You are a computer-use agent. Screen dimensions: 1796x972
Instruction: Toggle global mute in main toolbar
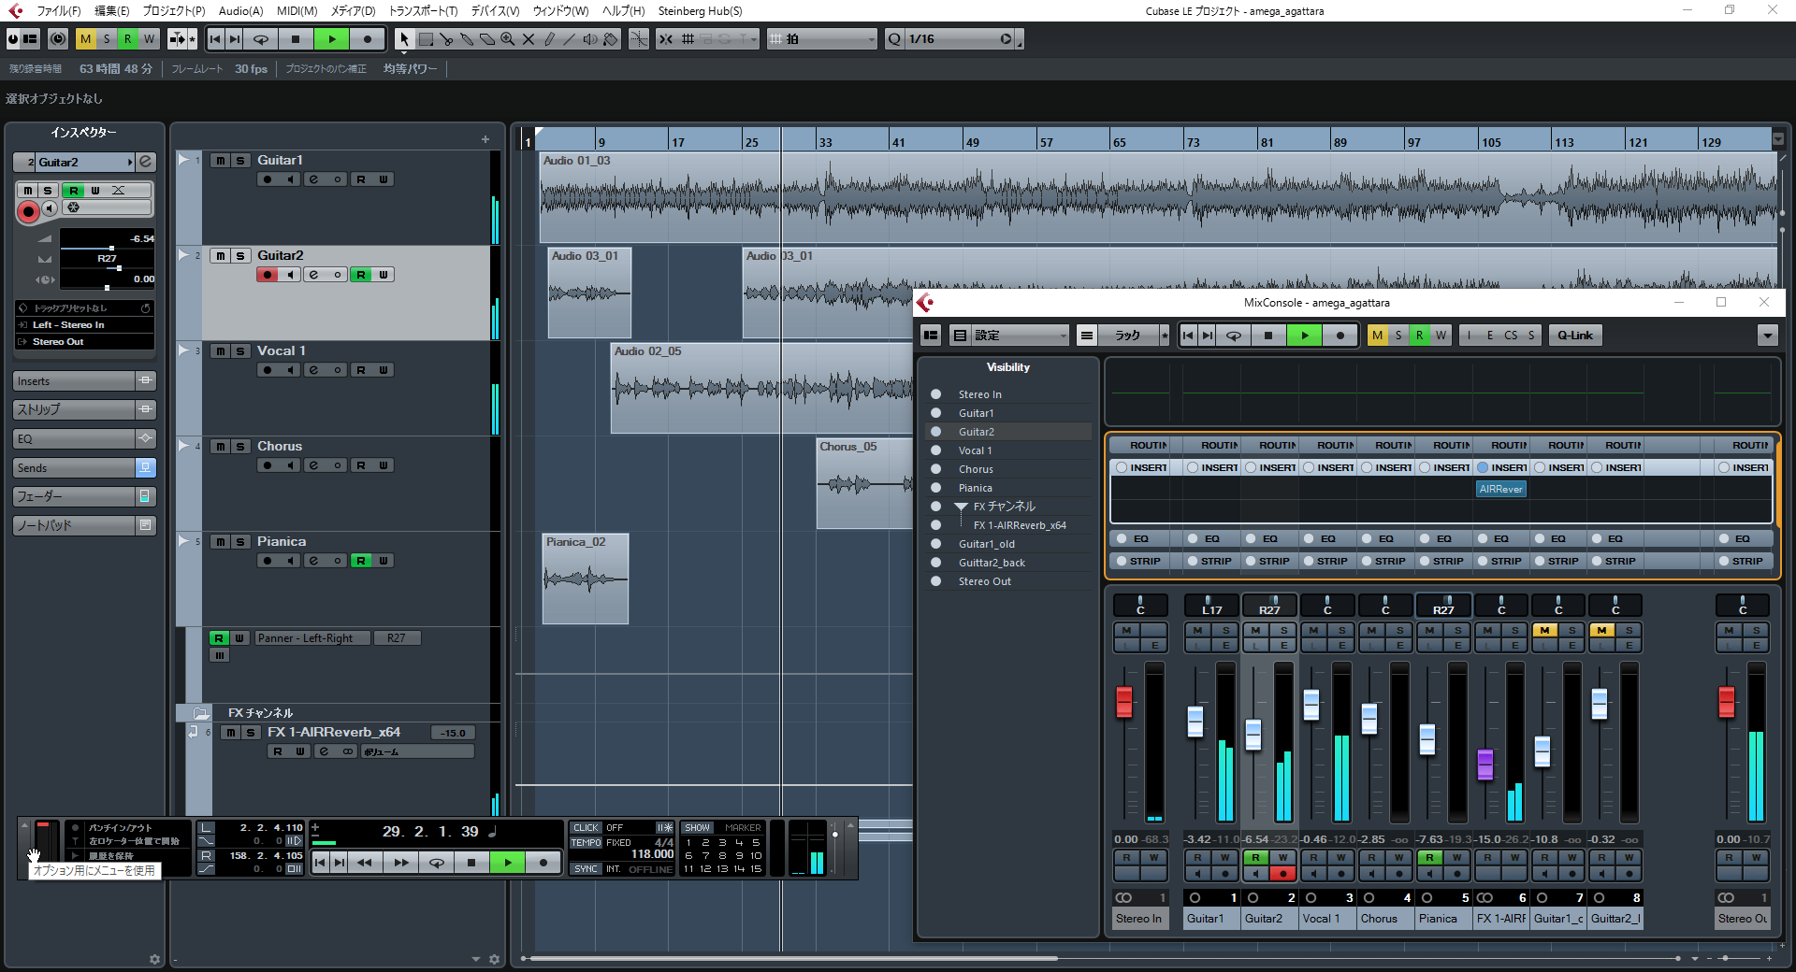point(85,39)
